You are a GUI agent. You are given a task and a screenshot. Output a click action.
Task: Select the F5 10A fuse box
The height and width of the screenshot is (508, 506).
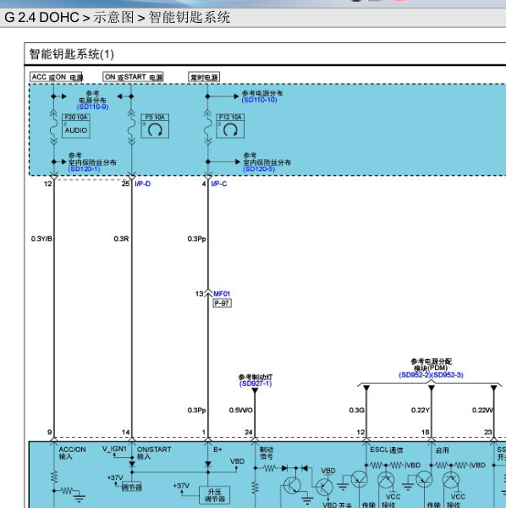coord(155,125)
